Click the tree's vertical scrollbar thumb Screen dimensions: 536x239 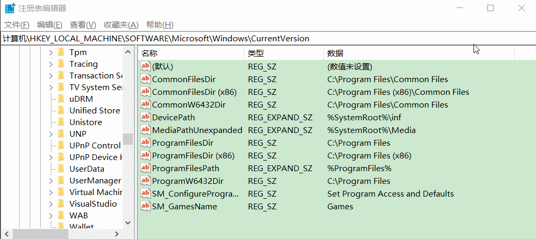coord(128,139)
